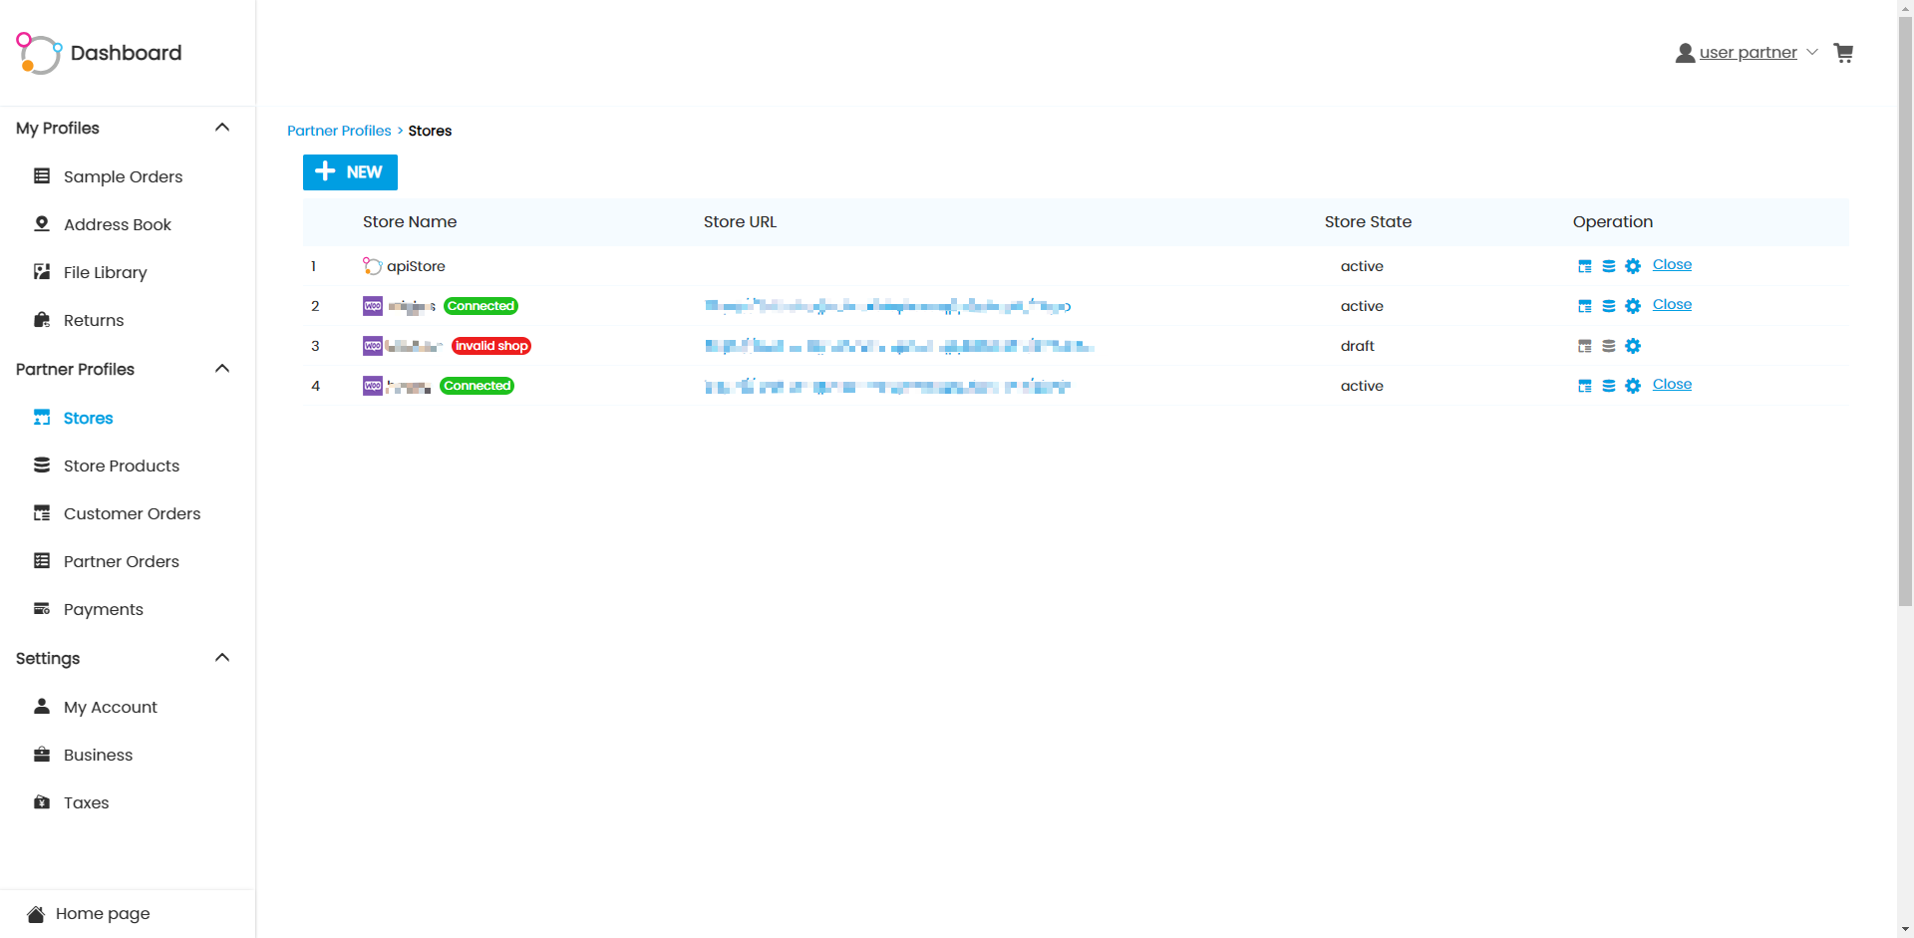
Task: Open the user partner dropdown
Action: [1811, 52]
